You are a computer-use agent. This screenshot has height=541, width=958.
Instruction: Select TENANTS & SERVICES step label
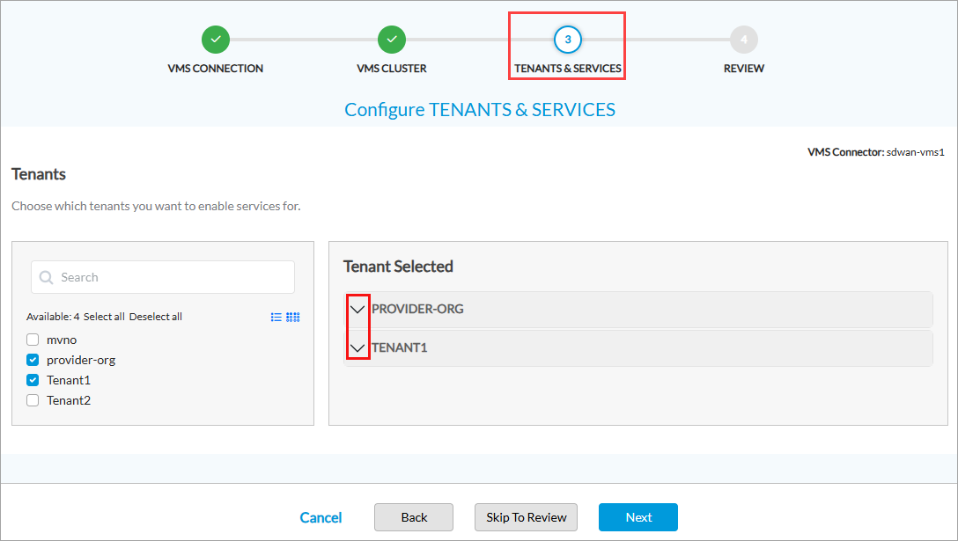[x=568, y=69]
